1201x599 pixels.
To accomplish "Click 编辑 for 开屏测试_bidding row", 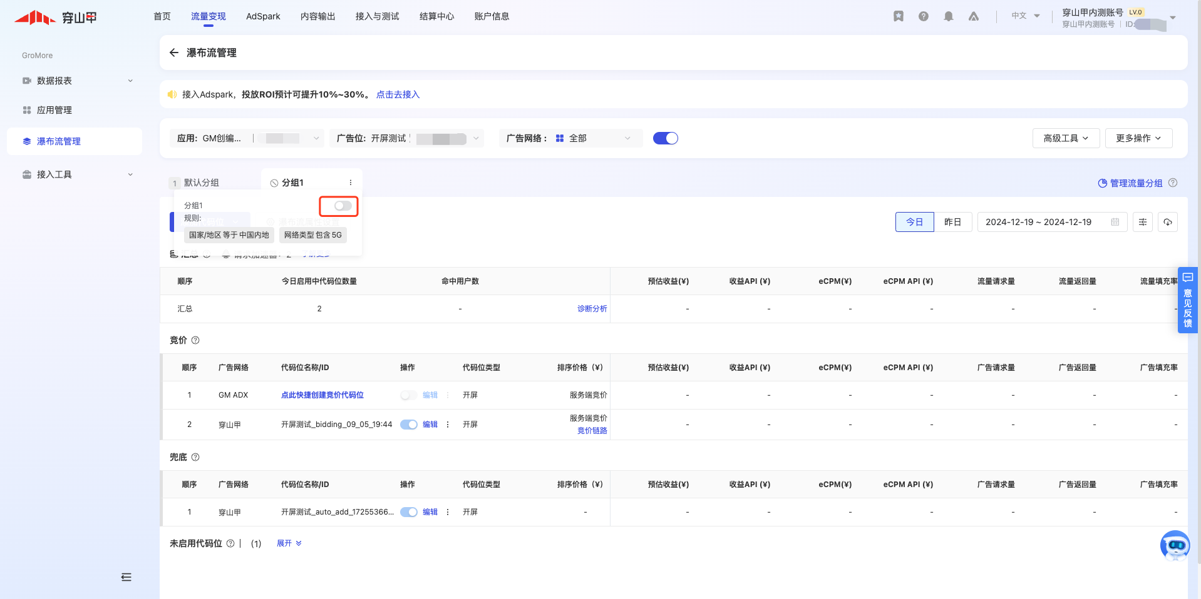I will click(430, 425).
